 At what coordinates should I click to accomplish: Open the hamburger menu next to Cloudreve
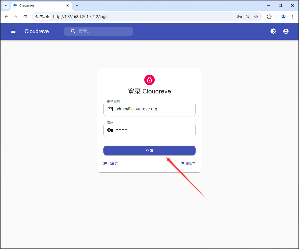[x=13, y=31]
